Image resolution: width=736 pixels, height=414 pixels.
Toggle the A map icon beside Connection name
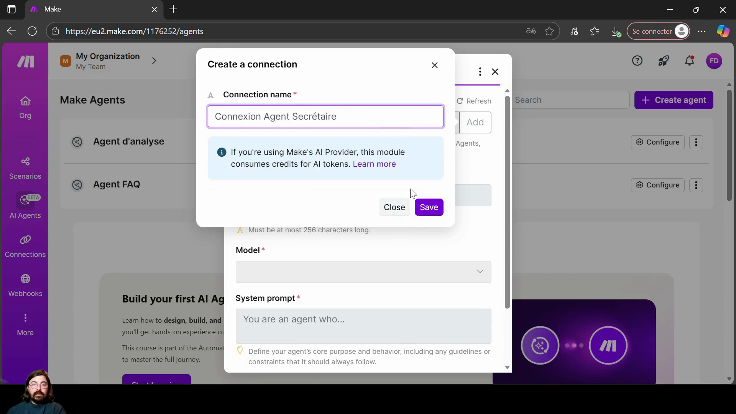click(x=210, y=95)
